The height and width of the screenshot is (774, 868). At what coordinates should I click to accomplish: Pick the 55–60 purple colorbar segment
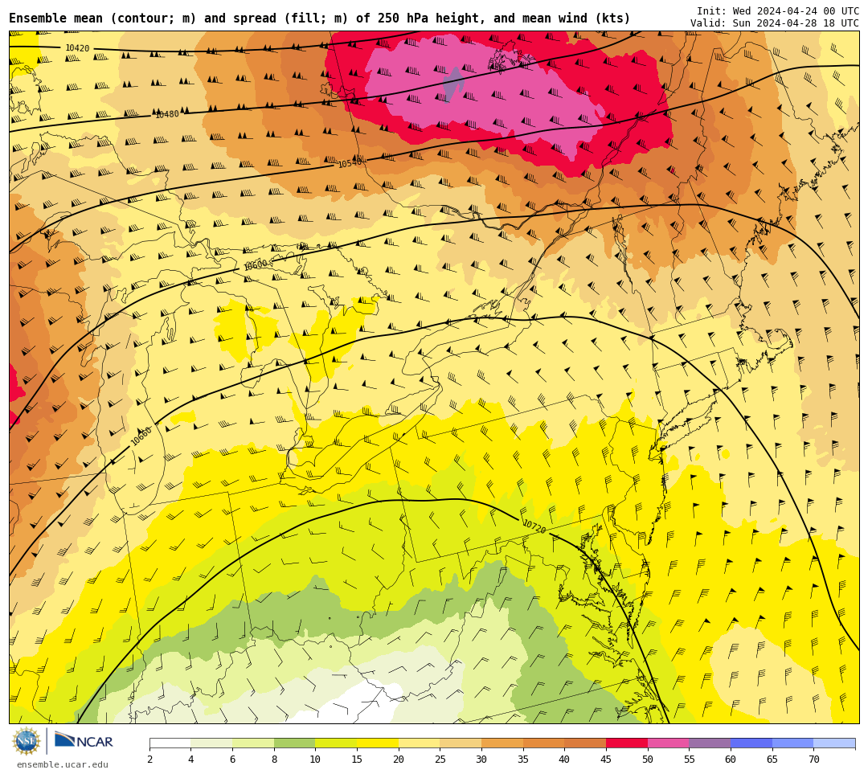(710, 743)
